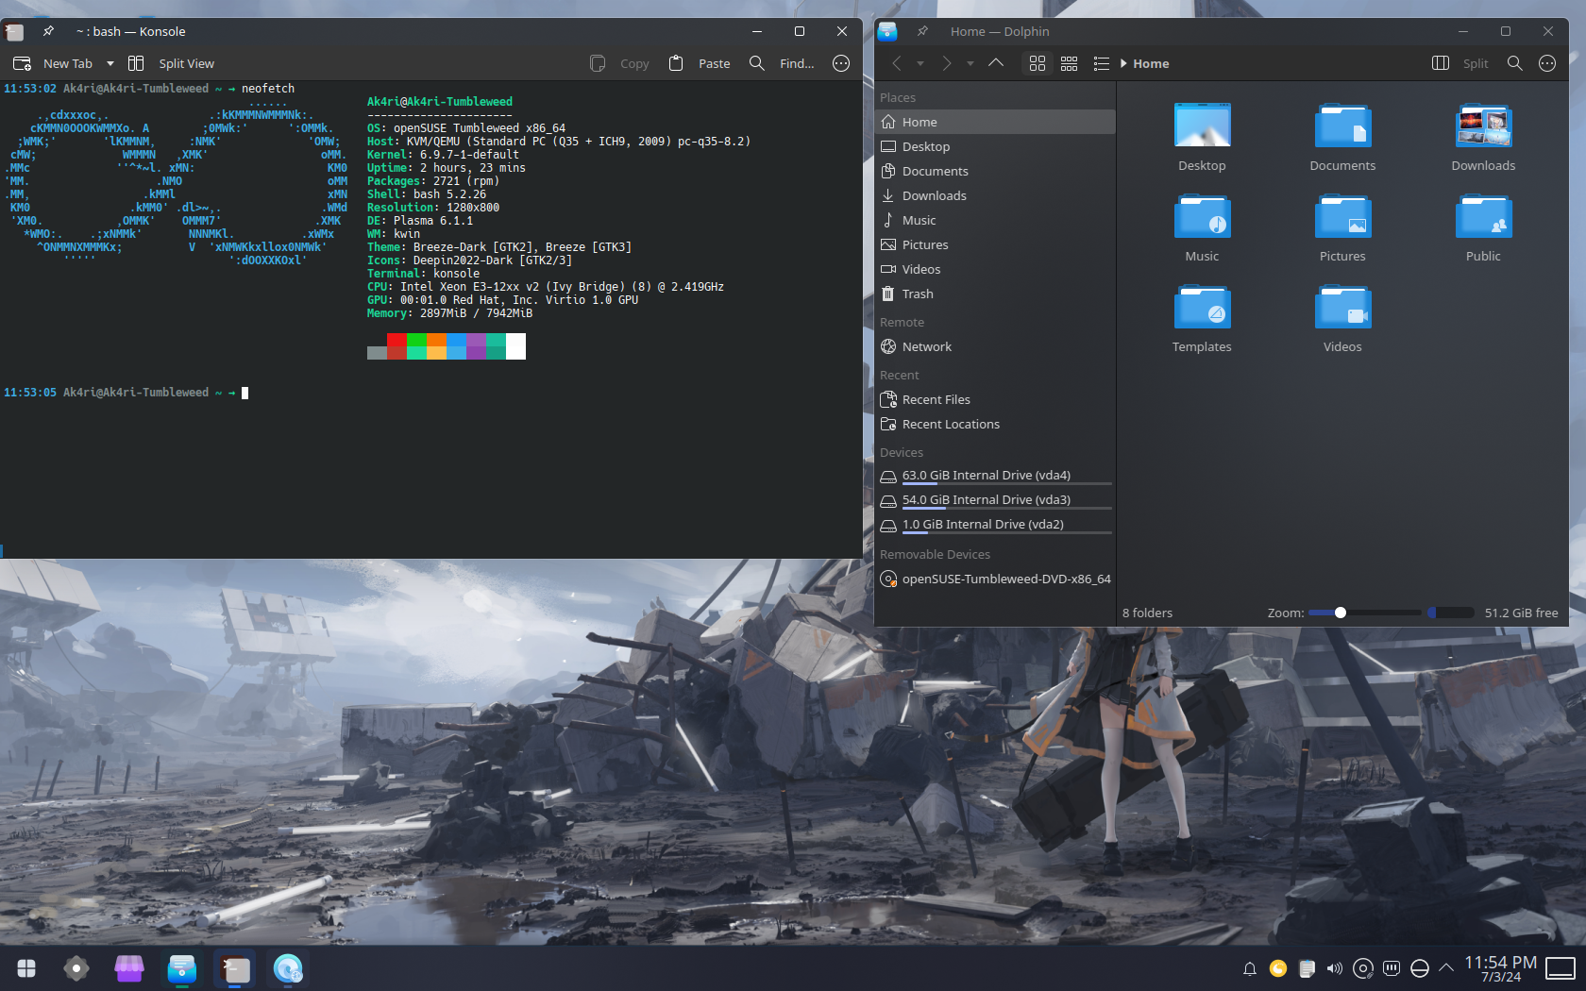Image resolution: width=1586 pixels, height=991 pixels.
Task: Open Recent Files in Places panel
Action: (x=995, y=399)
